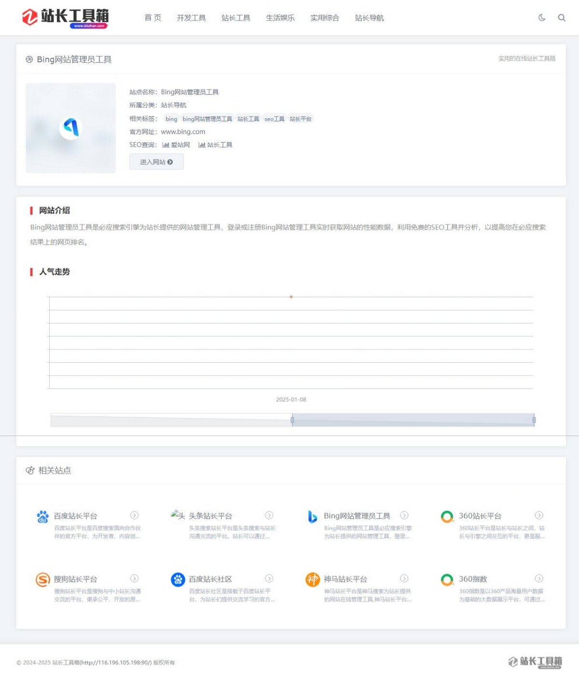
Task: Click the 进入网站 button
Action: pyautogui.click(x=156, y=162)
